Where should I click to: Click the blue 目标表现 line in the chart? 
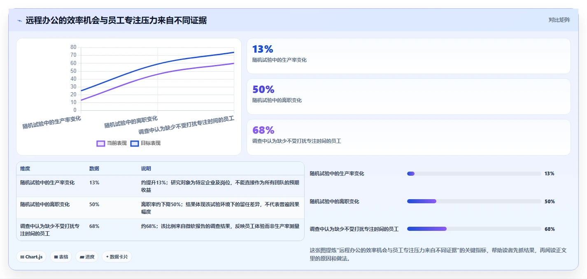(x=158, y=65)
